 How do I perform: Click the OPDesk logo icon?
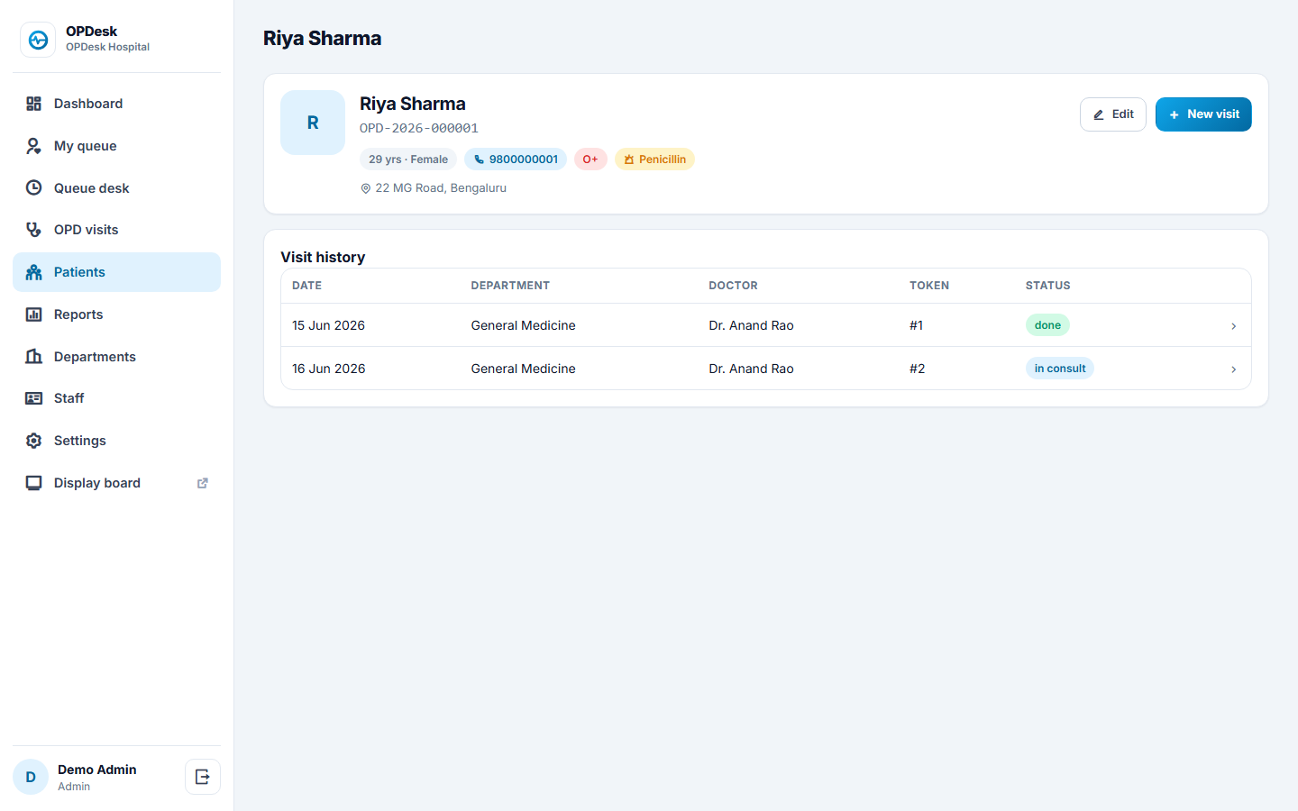38,40
